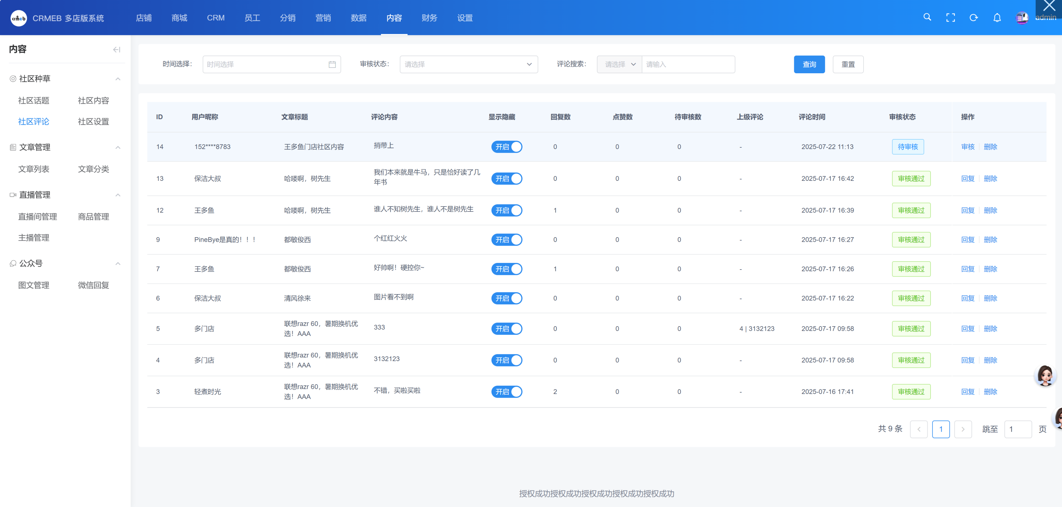Viewport: 1062px width, 507px height.
Task: Switch to the 商城 top menu
Action: click(179, 18)
